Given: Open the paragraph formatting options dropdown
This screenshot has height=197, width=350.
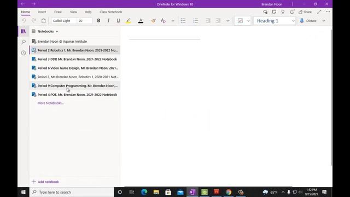Looking at the screenshot, I should coord(227,21).
